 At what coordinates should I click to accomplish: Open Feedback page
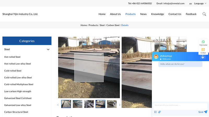[191, 14]
